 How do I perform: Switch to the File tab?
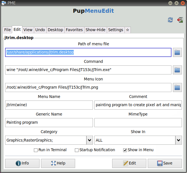coord(7,30)
